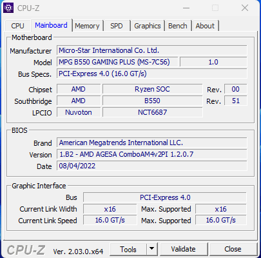Click the model value MPG B550 GAMING PLUS (MS-7C56)
261x258 pixels.
pyautogui.click(x=117, y=62)
